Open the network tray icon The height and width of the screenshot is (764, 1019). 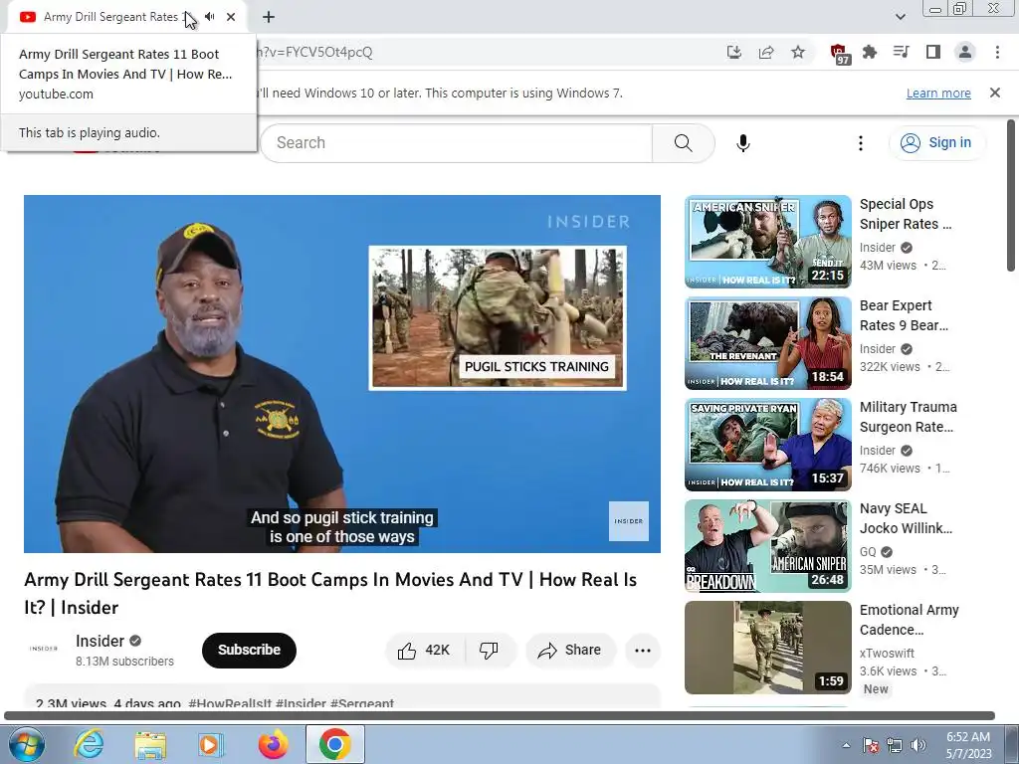895,745
